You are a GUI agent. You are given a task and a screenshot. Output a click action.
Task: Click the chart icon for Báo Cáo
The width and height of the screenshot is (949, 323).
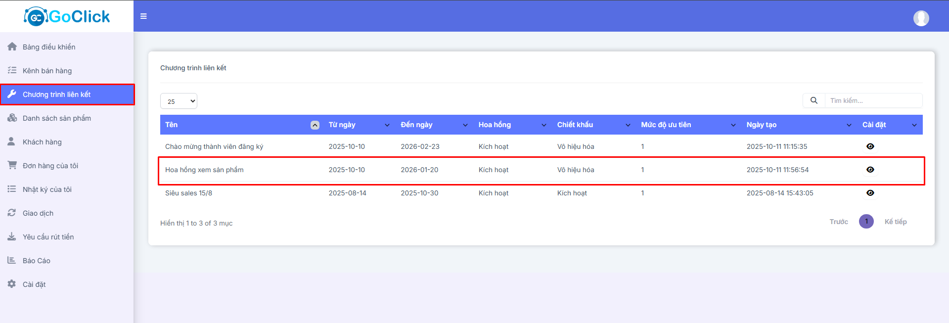click(x=12, y=260)
